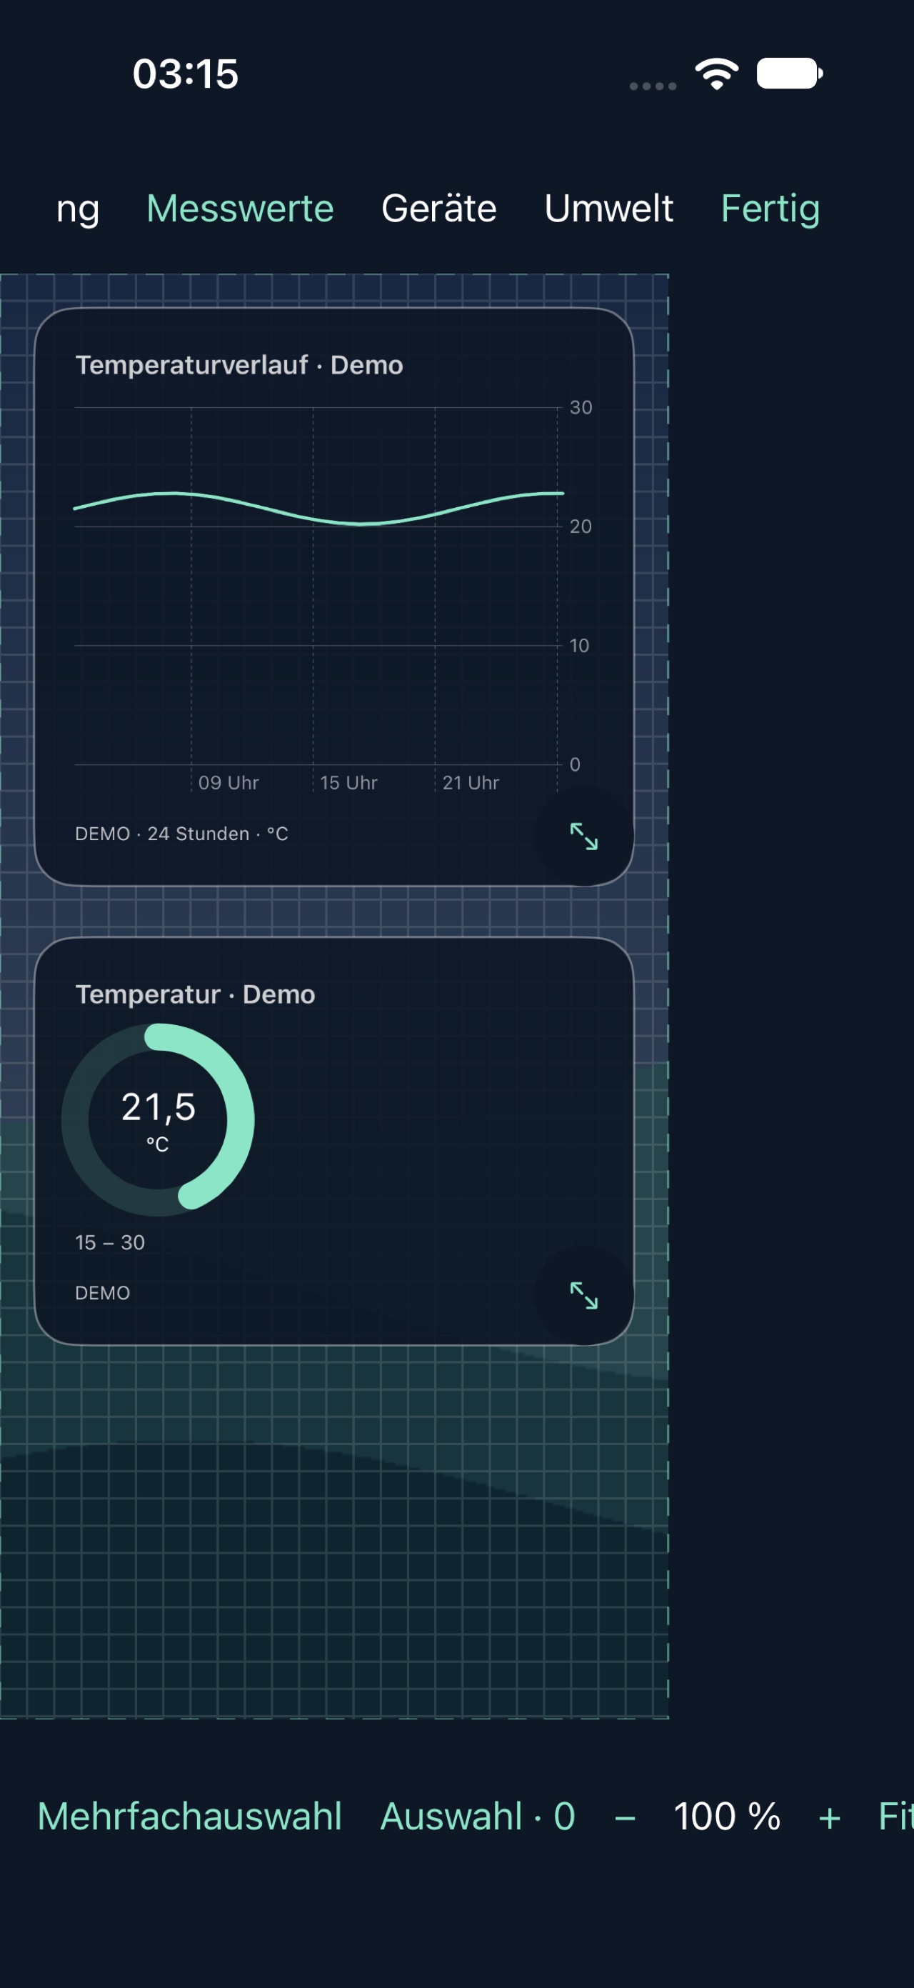Increase zoom with the plus button

pos(830,1818)
